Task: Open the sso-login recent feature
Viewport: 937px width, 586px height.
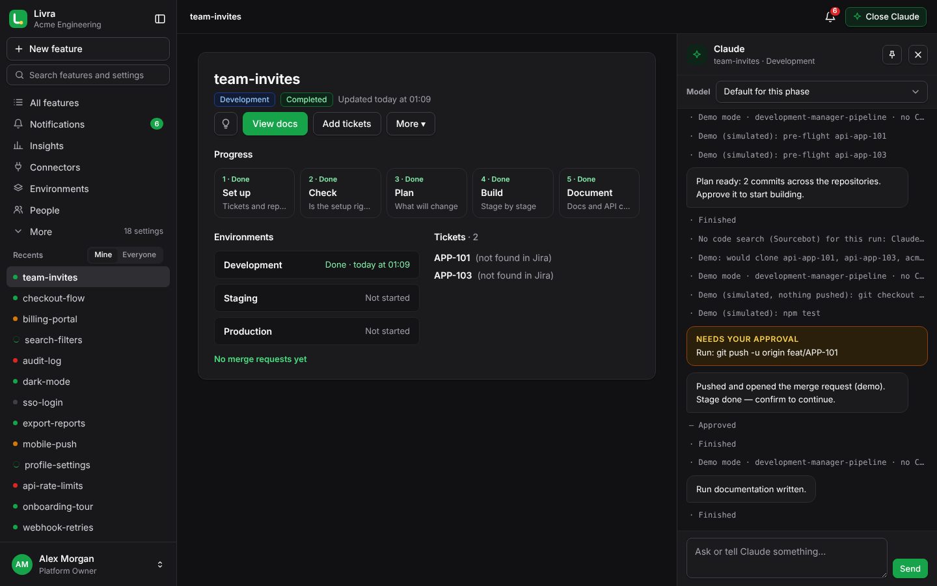Action: [88, 402]
